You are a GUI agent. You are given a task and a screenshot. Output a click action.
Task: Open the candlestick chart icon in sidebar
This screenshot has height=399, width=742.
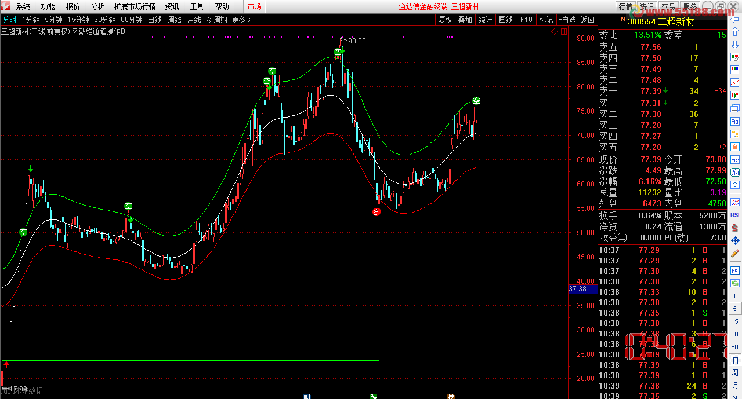pyautogui.click(x=735, y=95)
